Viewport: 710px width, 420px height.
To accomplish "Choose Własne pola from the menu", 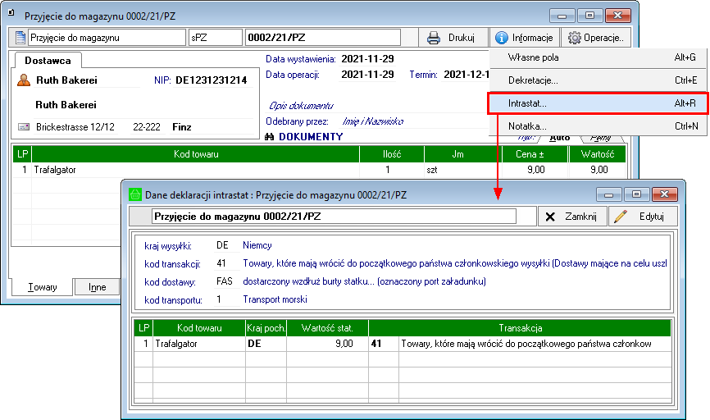I will (x=534, y=57).
